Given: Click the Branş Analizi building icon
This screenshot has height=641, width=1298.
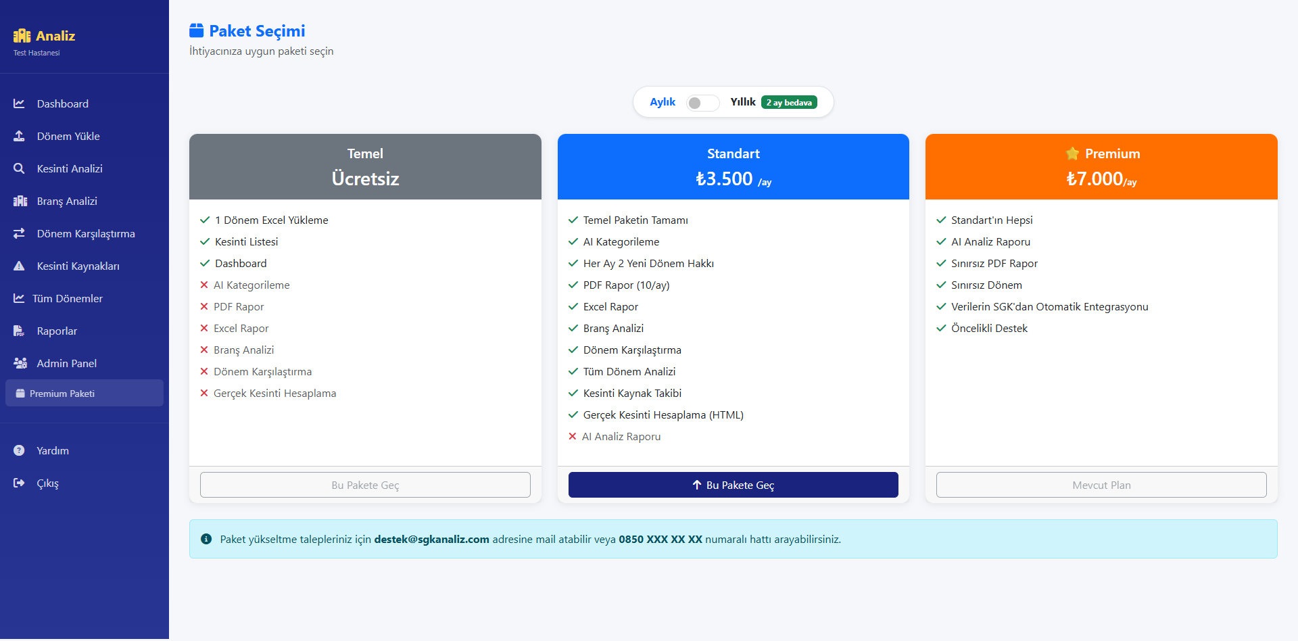Looking at the screenshot, I should [20, 201].
